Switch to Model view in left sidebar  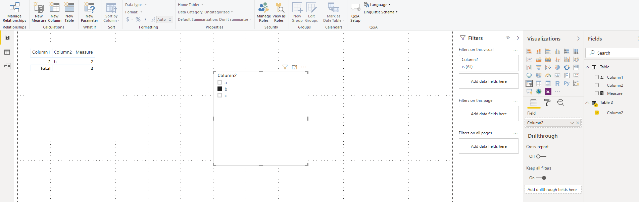(x=7, y=66)
